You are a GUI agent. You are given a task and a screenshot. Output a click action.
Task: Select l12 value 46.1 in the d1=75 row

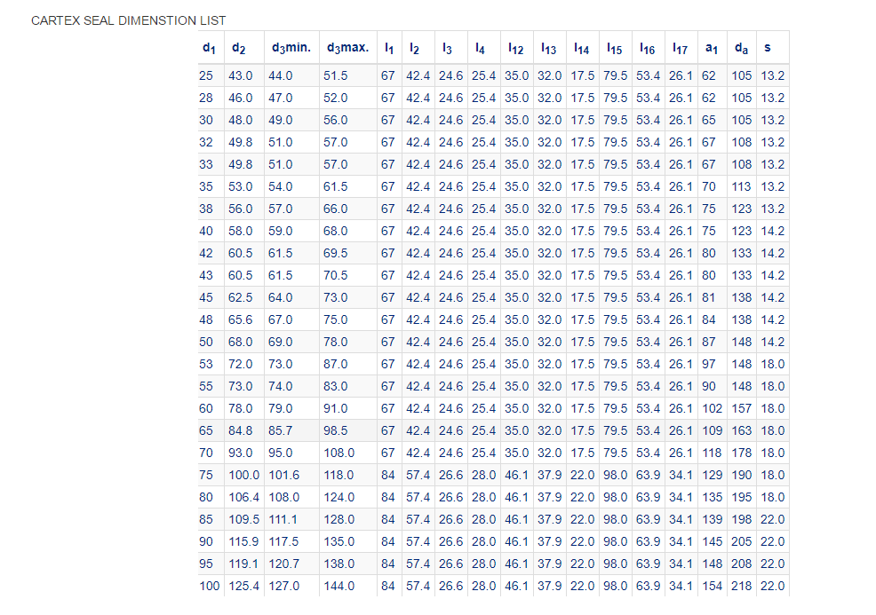pos(517,475)
